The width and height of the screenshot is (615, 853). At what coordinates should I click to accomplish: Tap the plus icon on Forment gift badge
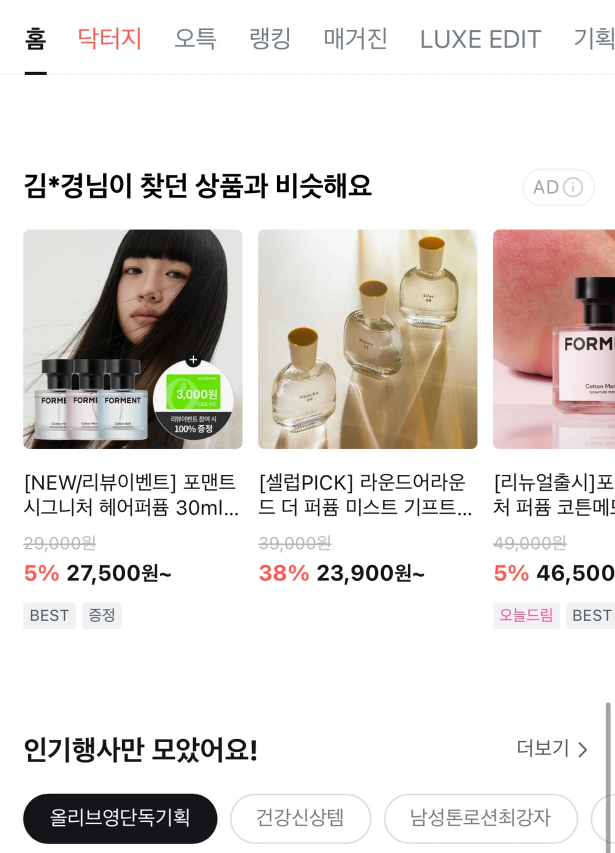[193, 360]
